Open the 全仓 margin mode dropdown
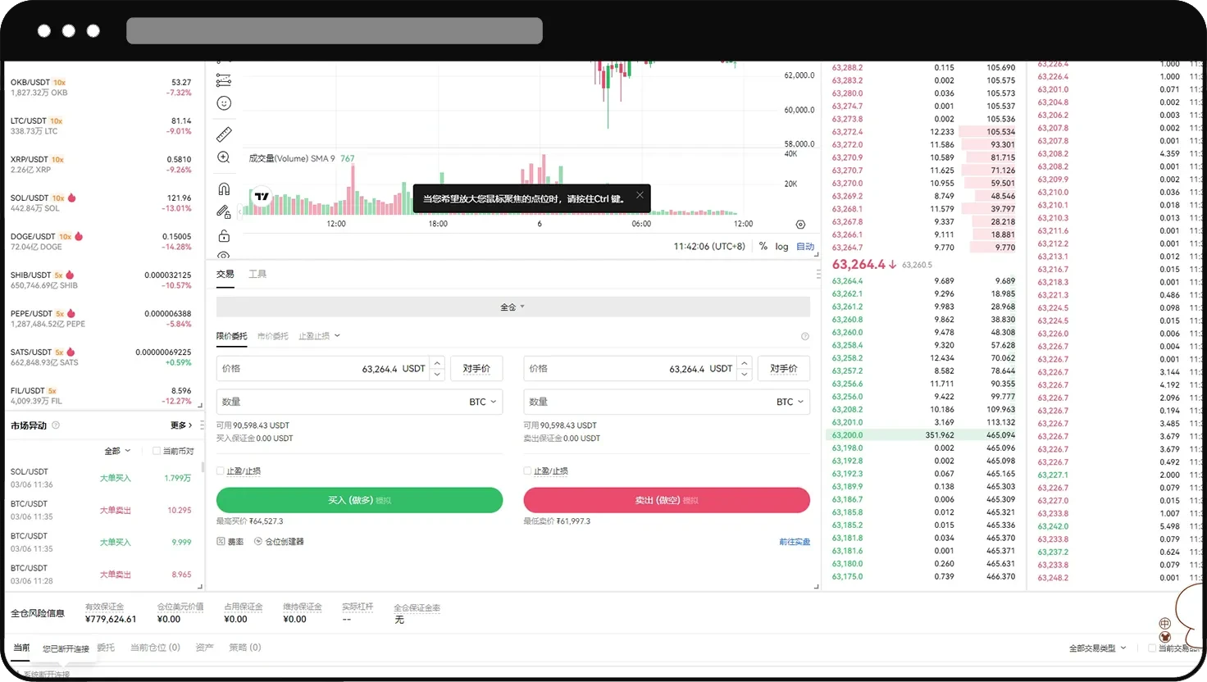This screenshot has width=1207, height=682. coord(513,307)
